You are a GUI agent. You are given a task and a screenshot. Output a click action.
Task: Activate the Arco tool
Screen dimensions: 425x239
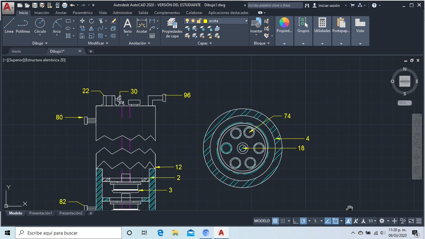(57, 25)
